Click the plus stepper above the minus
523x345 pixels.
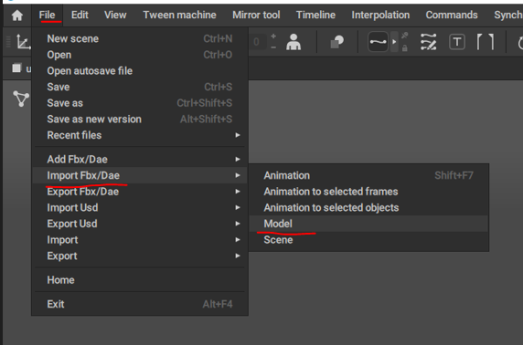click(x=273, y=36)
